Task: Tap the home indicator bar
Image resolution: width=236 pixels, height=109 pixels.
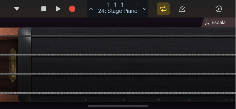Action: (x=118, y=106)
